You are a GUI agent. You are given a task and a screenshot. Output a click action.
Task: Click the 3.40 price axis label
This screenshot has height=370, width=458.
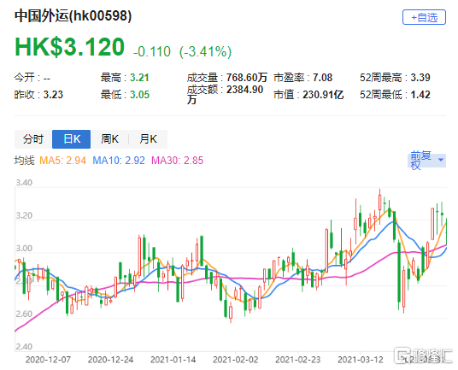24,183
